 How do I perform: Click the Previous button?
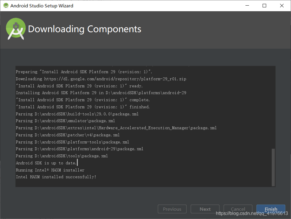coord(172,209)
